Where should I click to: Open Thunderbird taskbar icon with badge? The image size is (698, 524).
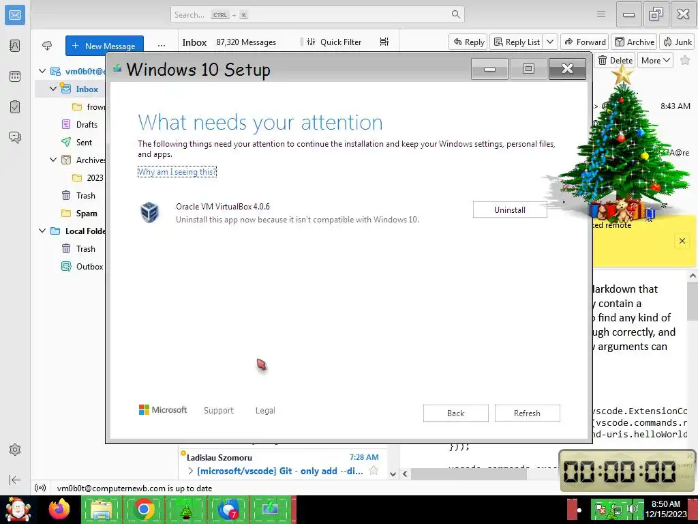click(x=228, y=509)
